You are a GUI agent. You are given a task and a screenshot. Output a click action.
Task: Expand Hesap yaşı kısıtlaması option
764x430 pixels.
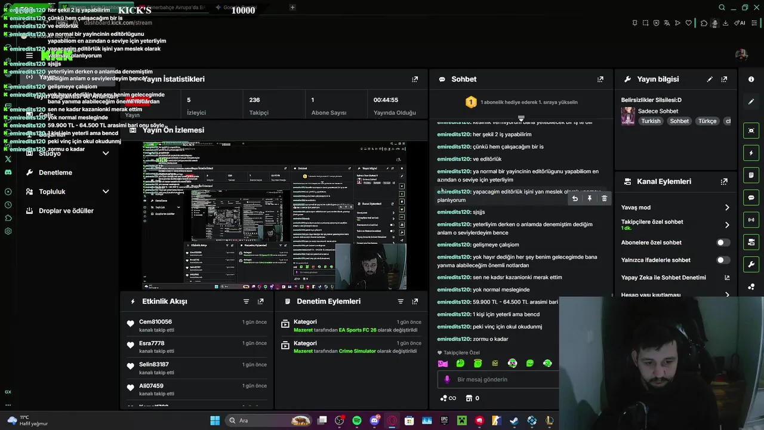727,295
